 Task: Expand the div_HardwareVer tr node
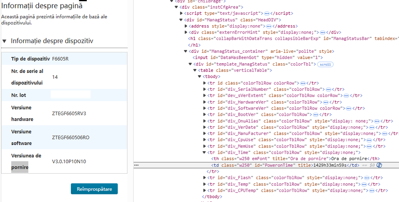(205, 102)
